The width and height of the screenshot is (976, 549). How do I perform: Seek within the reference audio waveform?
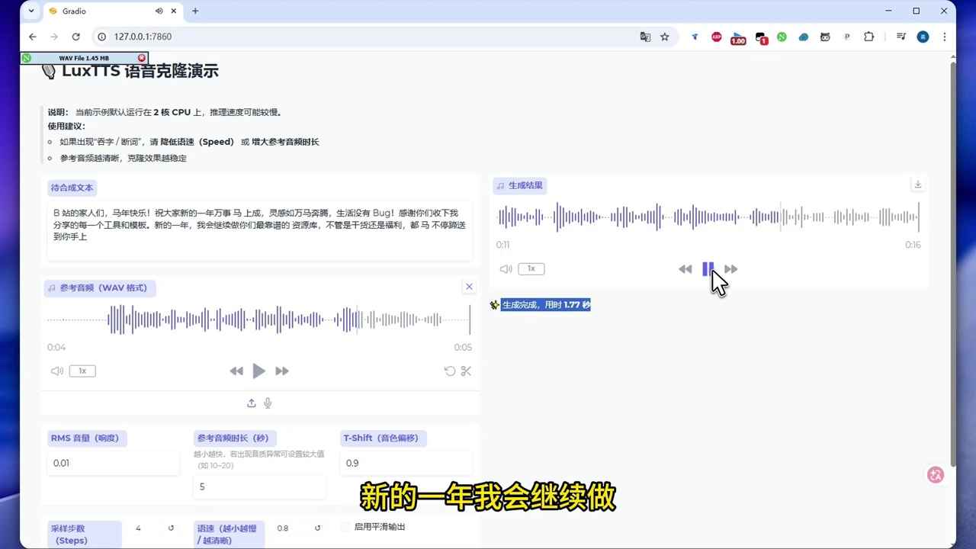[259, 319]
